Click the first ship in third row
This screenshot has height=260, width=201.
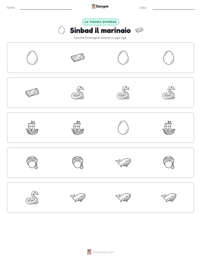(32, 127)
